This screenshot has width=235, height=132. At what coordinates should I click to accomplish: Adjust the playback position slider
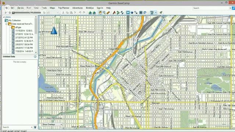click(26, 13)
